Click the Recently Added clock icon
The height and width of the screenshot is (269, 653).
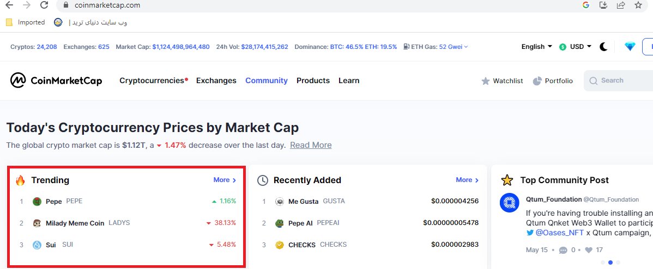262,180
